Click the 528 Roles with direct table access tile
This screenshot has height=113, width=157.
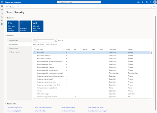pos(38,26)
